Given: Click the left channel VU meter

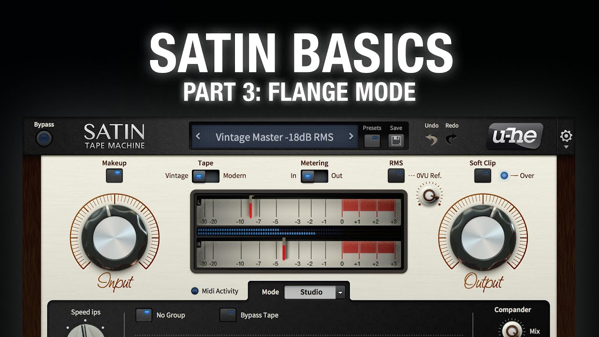Looking at the screenshot, I should (299, 212).
